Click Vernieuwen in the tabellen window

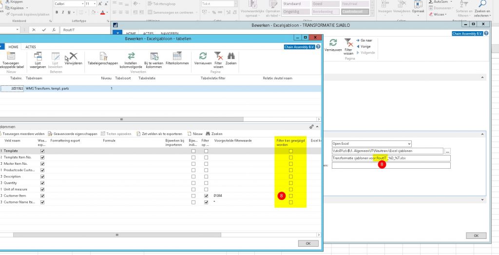(x=203, y=59)
